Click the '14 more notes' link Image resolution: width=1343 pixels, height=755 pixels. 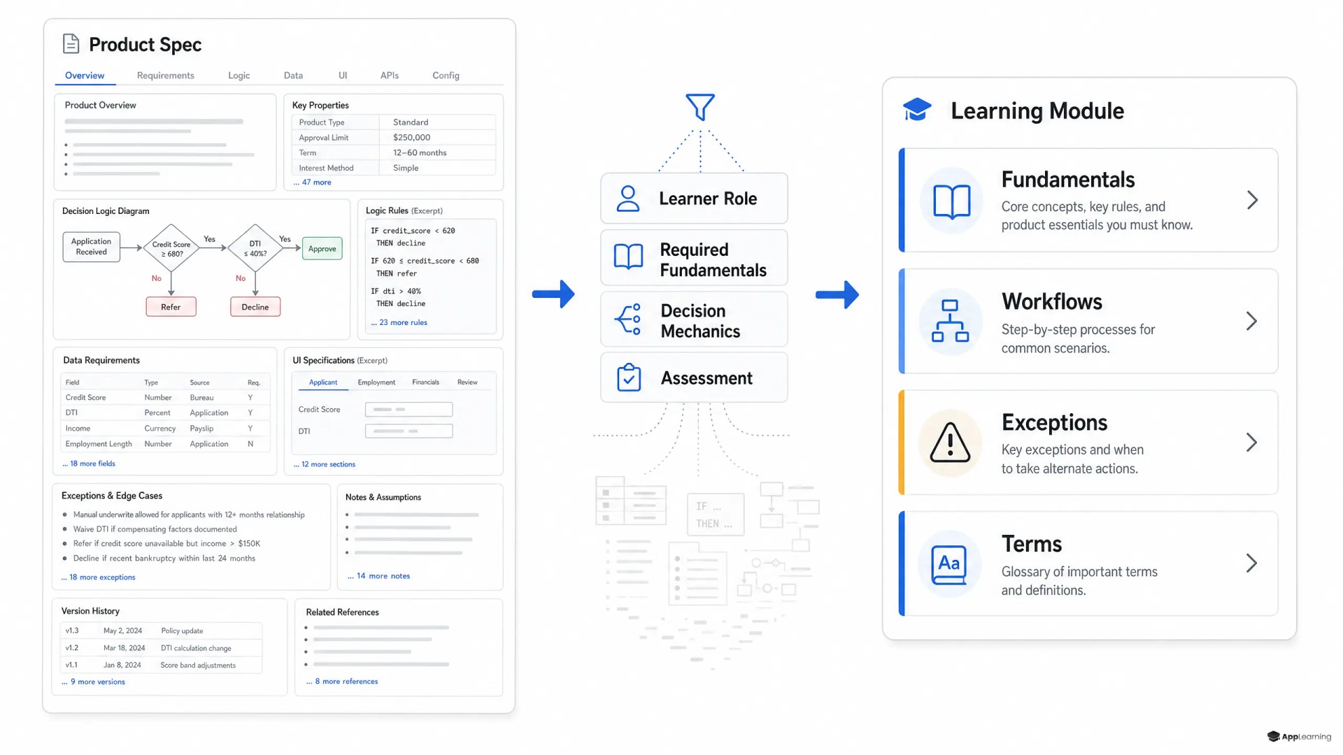(x=379, y=576)
